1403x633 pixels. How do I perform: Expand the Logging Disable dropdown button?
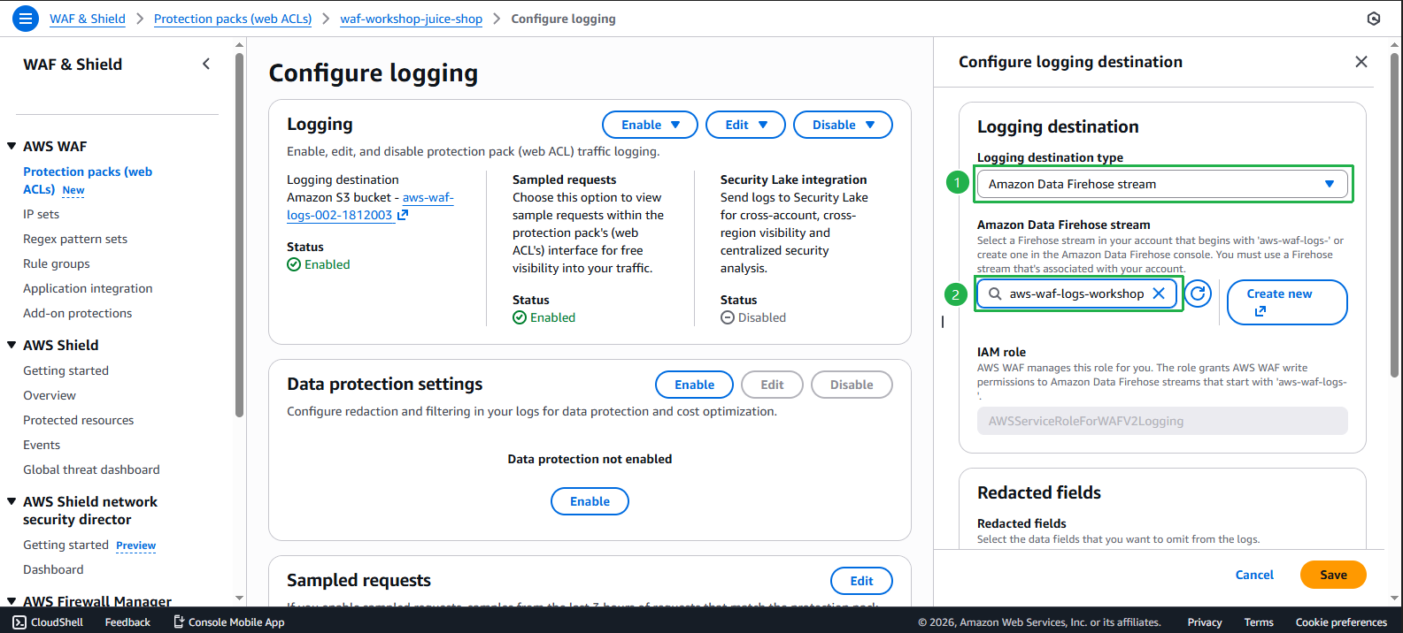tap(843, 125)
